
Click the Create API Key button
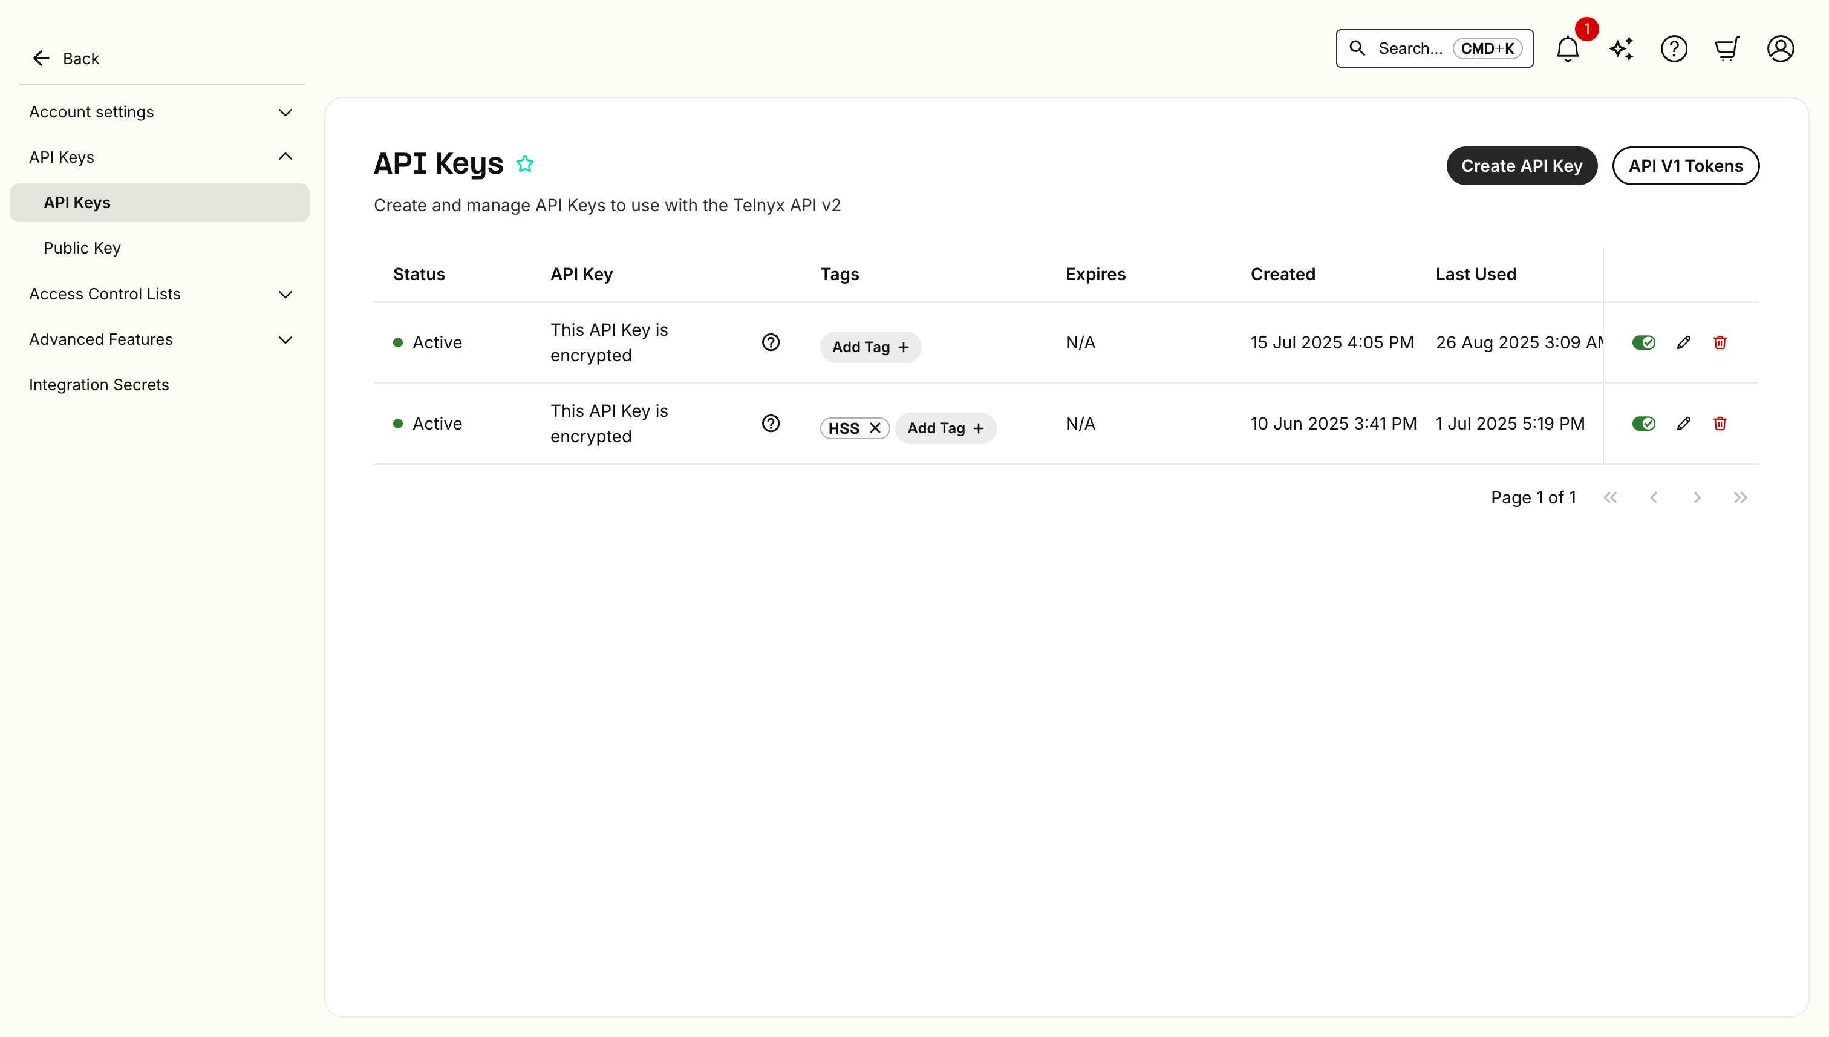[x=1522, y=165]
